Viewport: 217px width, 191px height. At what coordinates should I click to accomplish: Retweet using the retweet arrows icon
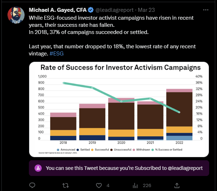(66, 185)
